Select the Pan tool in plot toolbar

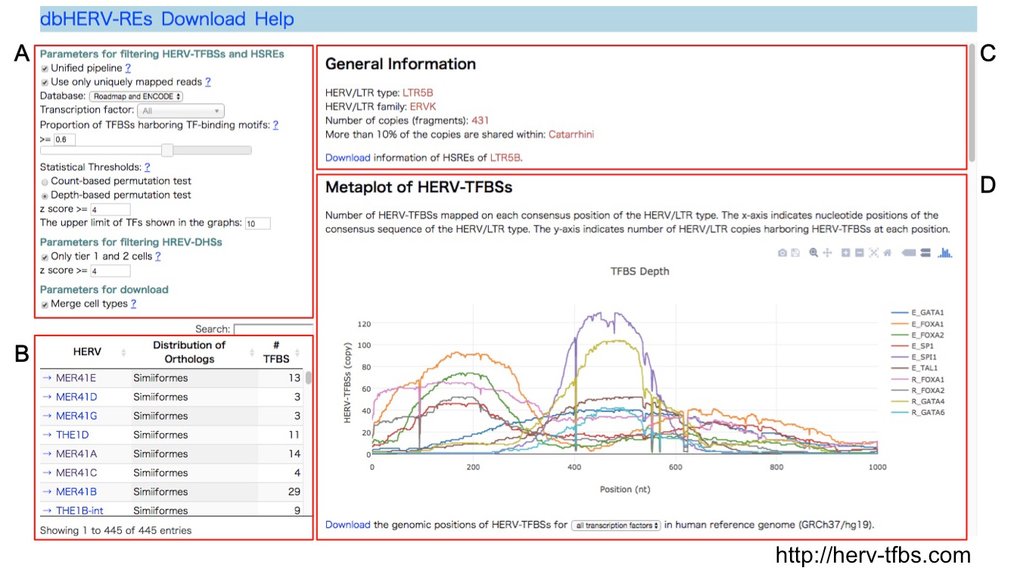point(828,253)
